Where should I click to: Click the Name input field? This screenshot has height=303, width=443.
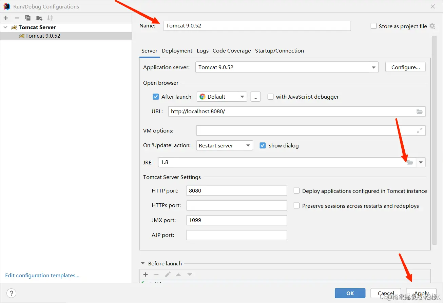click(x=257, y=26)
